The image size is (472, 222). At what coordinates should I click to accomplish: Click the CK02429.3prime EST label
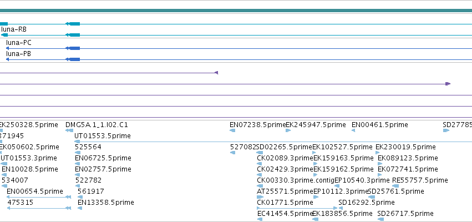tap(285, 169)
